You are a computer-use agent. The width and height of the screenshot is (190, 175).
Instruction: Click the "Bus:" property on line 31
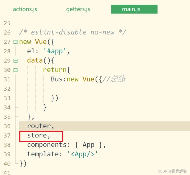click(58, 79)
